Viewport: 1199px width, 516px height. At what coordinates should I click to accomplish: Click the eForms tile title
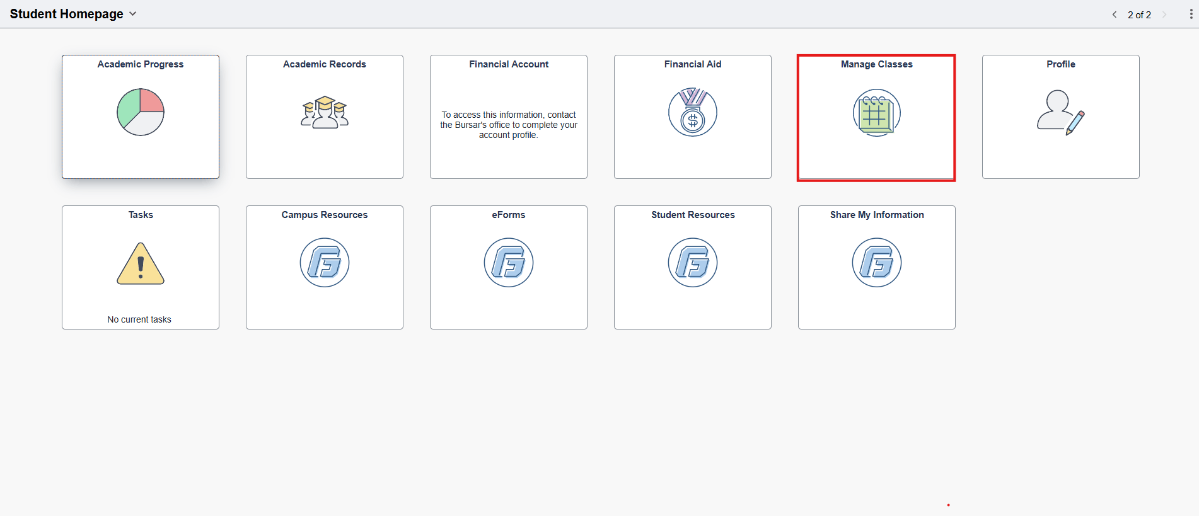click(509, 215)
